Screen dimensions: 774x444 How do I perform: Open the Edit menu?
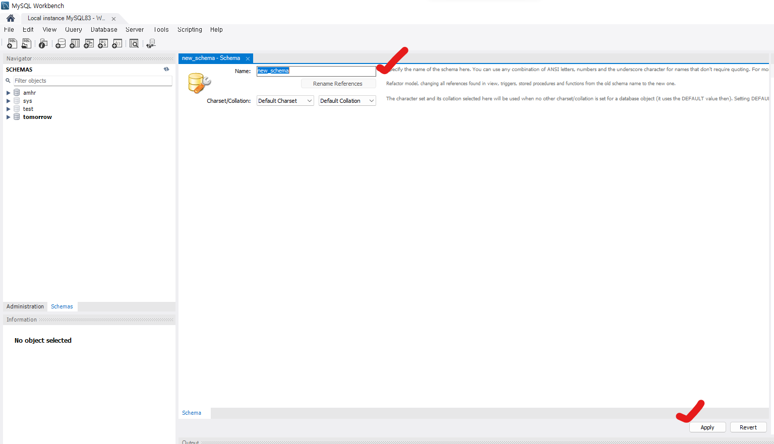click(28, 30)
